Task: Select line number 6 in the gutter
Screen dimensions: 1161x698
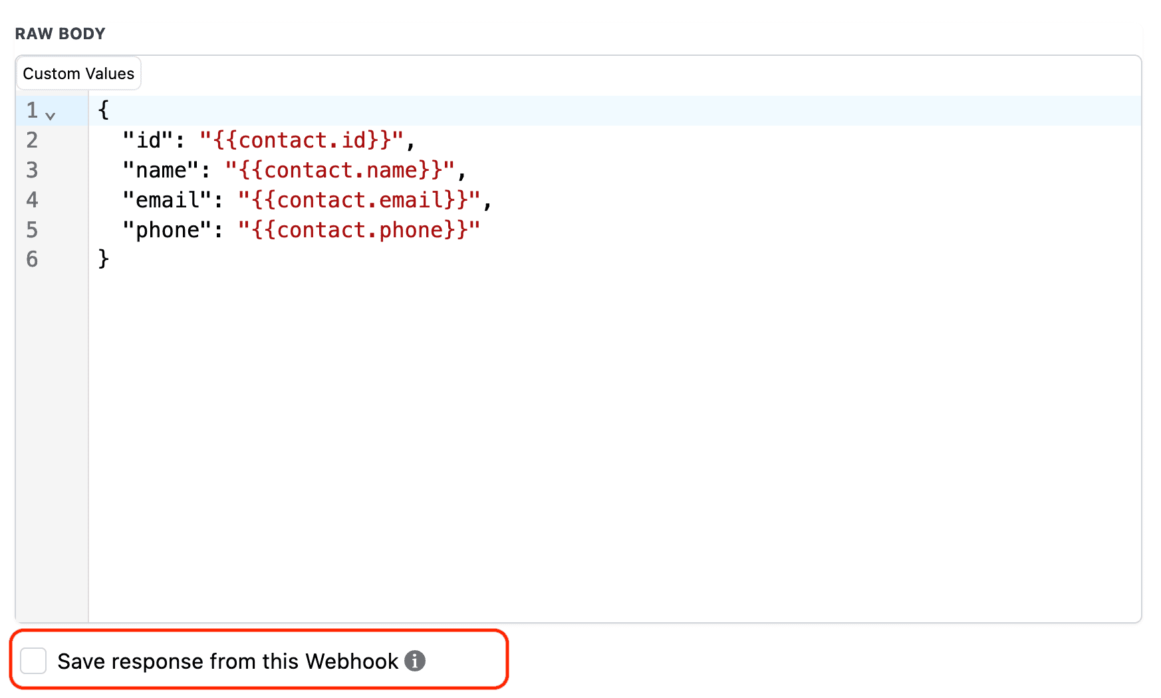Action: pyautogui.click(x=32, y=259)
